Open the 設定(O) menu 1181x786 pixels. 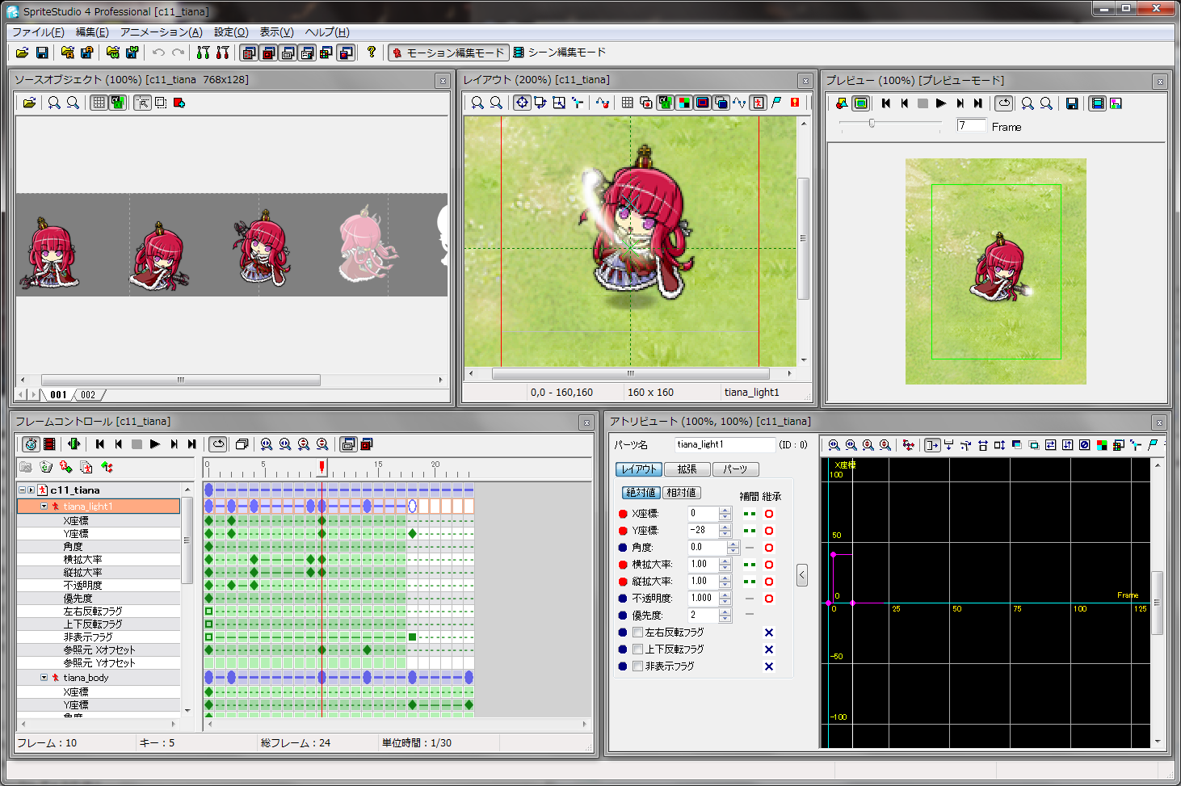[x=231, y=32]
